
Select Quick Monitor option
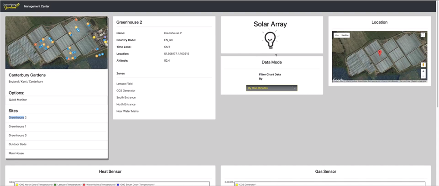tap(18, 99)
